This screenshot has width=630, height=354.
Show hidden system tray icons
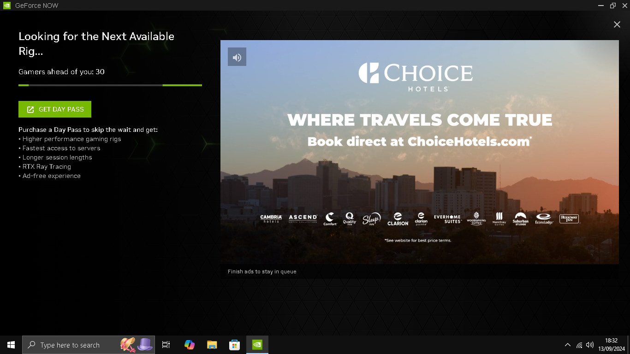[x=568, y=345]
